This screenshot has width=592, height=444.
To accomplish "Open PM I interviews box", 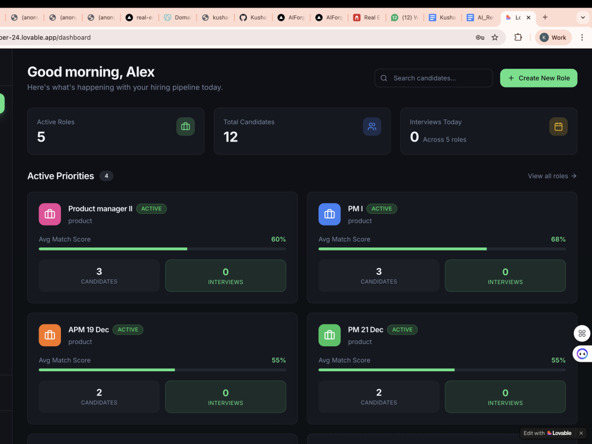I will click(x=506, y=276).
